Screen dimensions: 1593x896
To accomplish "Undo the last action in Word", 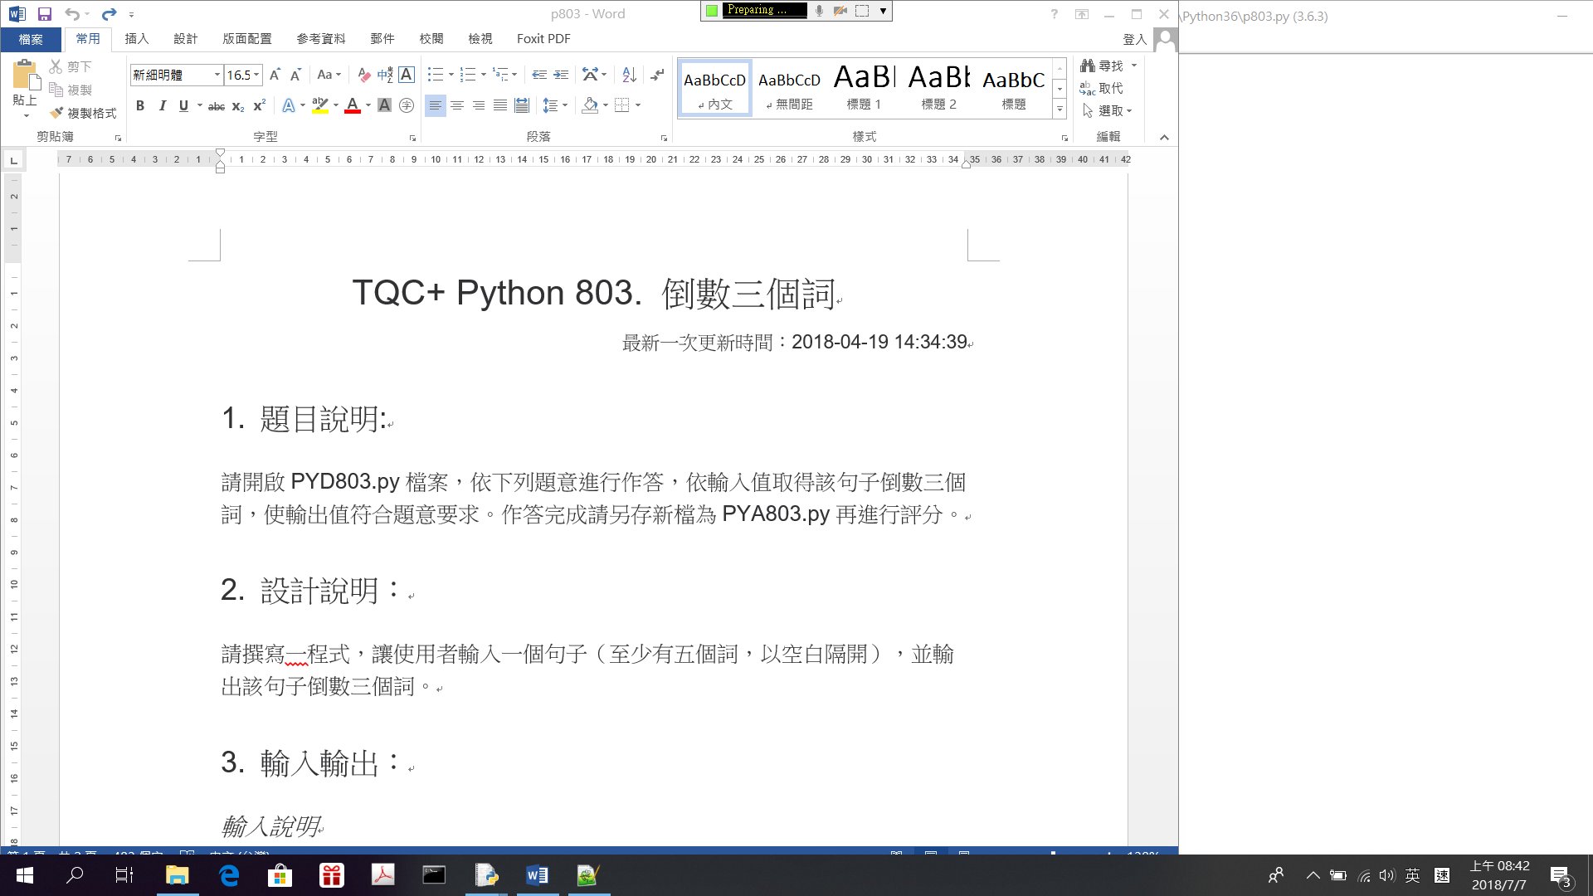I will pos(72,14).
